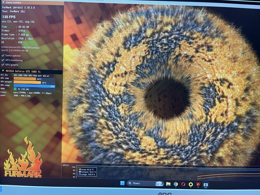This screenshot has width=260, height=195.
Task: Click the min:131, max:142, avg:136 line
Action: point(18,22)
